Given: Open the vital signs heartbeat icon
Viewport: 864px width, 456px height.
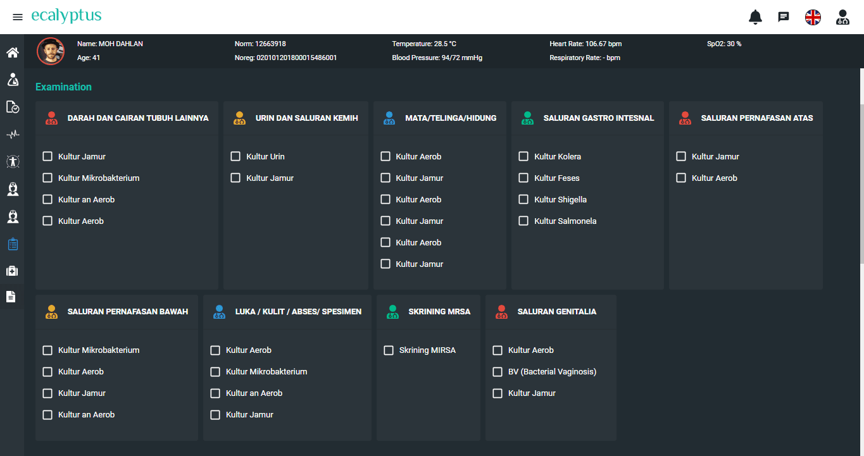Looking at the screenshot, I should tap(13, 135).
